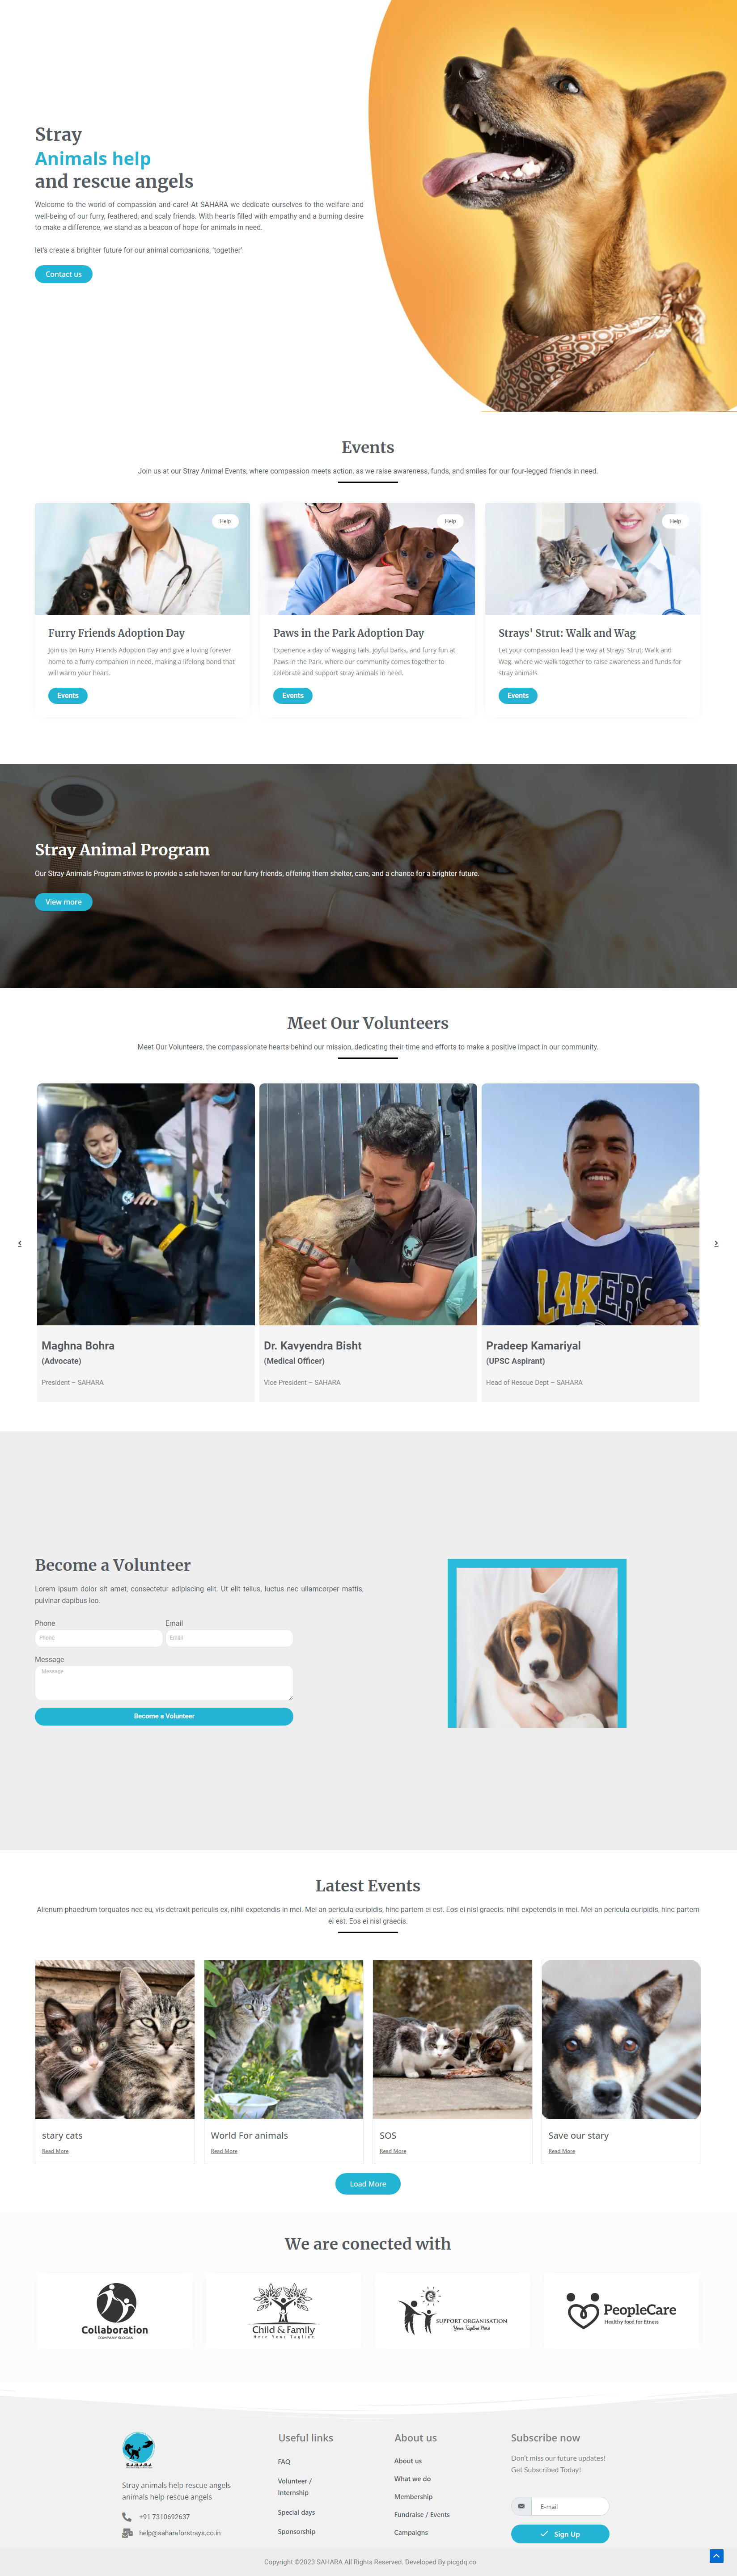Viewport: 737px width, 2576px height.
Task: Focus the Message text area
Action: [x=164, y=1682]
